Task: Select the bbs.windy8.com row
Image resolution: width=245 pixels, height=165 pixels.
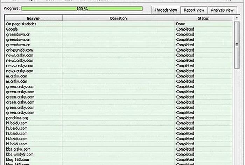Action: [x=118, y=154]
